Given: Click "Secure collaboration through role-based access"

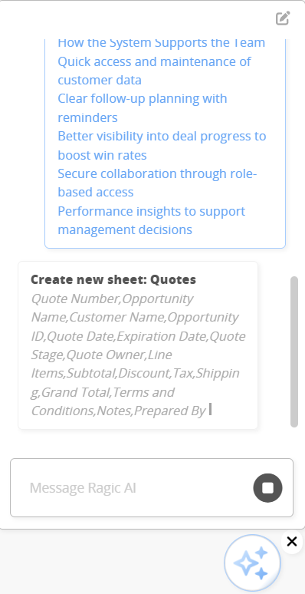Looking at the screenshot, I should 157,183.
